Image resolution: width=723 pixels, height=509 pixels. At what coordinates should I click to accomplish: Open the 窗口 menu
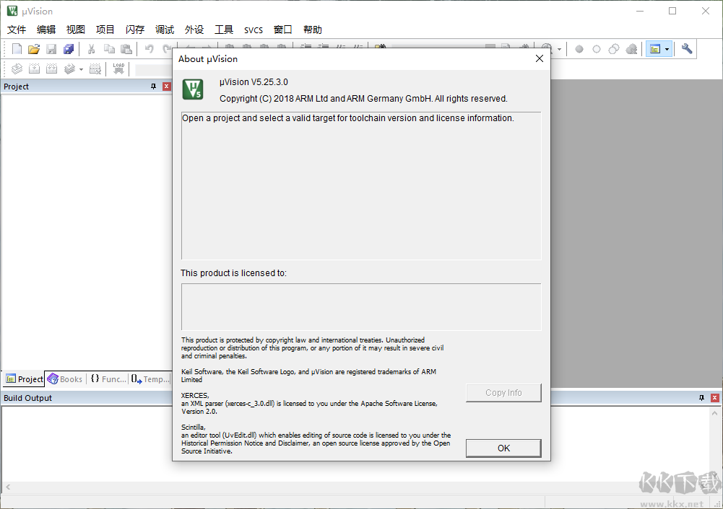(282, 30)
